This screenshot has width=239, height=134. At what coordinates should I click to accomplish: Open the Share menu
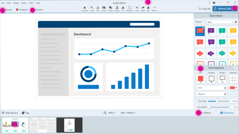pos(24,3)
